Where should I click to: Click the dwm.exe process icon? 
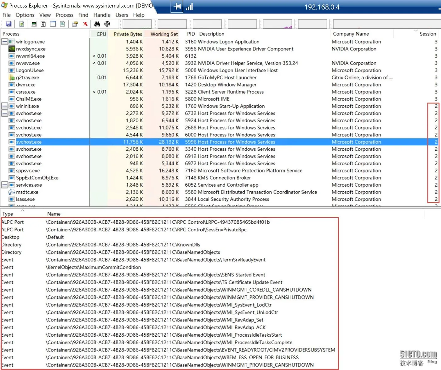[12, 85]
